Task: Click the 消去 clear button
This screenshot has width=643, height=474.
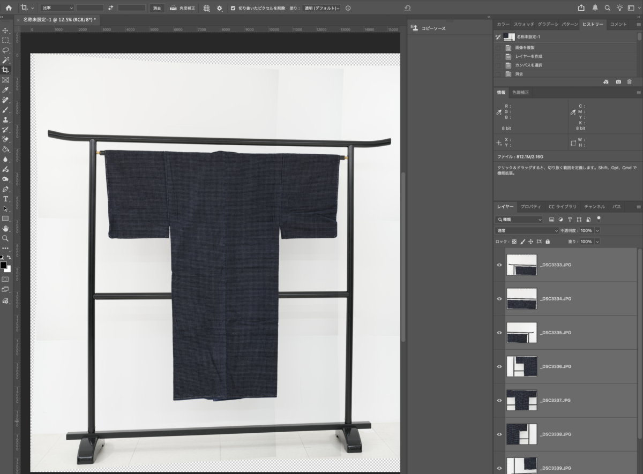Action: tap(156, 8)
